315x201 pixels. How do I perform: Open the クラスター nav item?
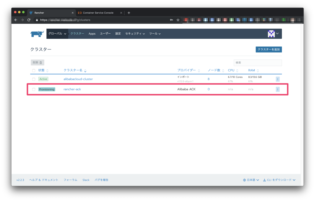77,34
